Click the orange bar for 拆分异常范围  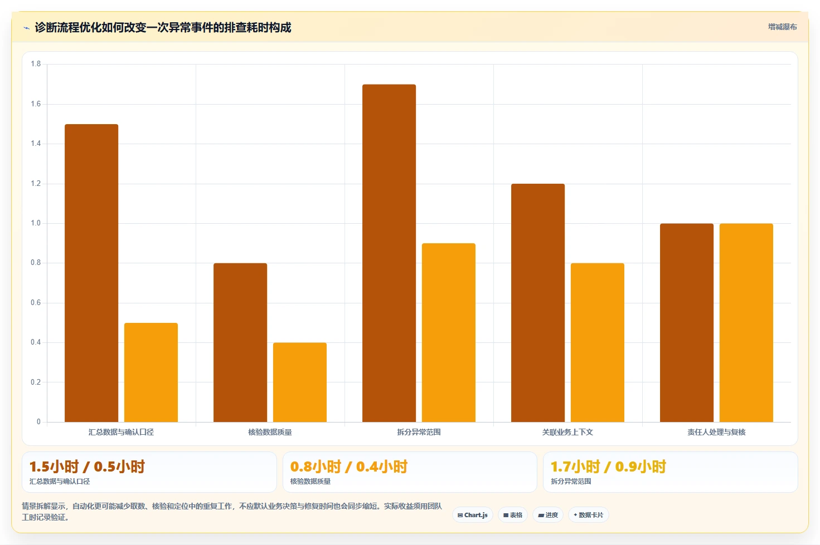(x=449, y=332)
